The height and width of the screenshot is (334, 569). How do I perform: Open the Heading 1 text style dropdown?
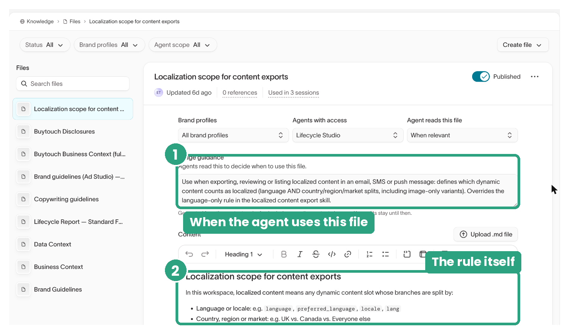pyautogui.click(x=244, y=254)
